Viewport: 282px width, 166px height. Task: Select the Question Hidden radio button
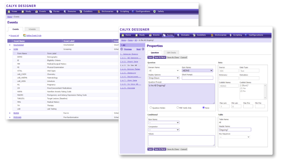[151, 108]
